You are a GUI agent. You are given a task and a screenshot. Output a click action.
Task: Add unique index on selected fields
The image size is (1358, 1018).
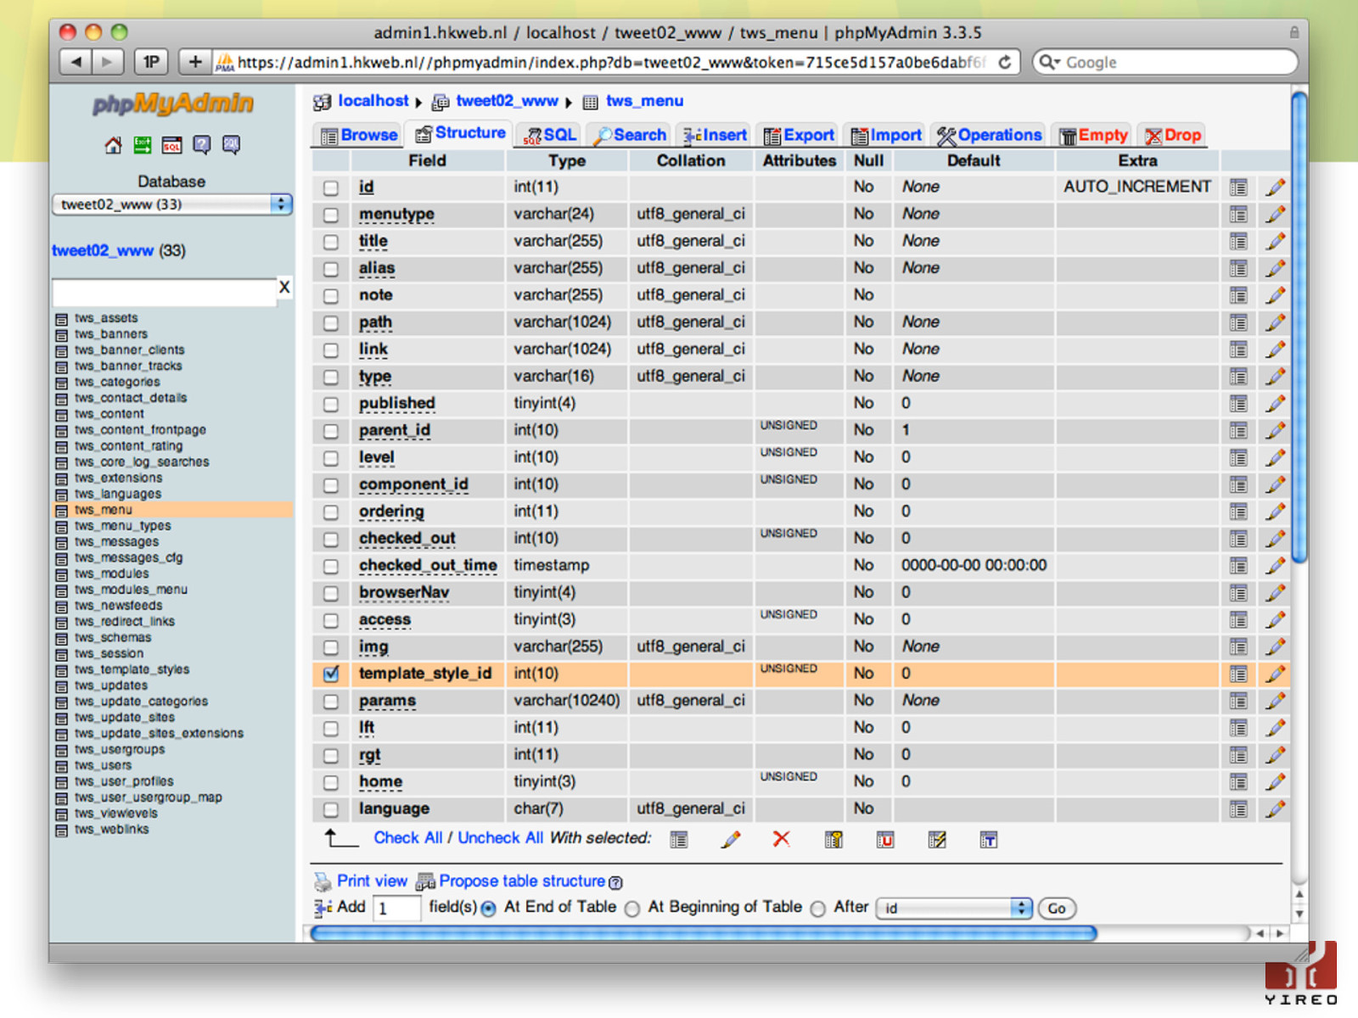(x=885, y=840)
